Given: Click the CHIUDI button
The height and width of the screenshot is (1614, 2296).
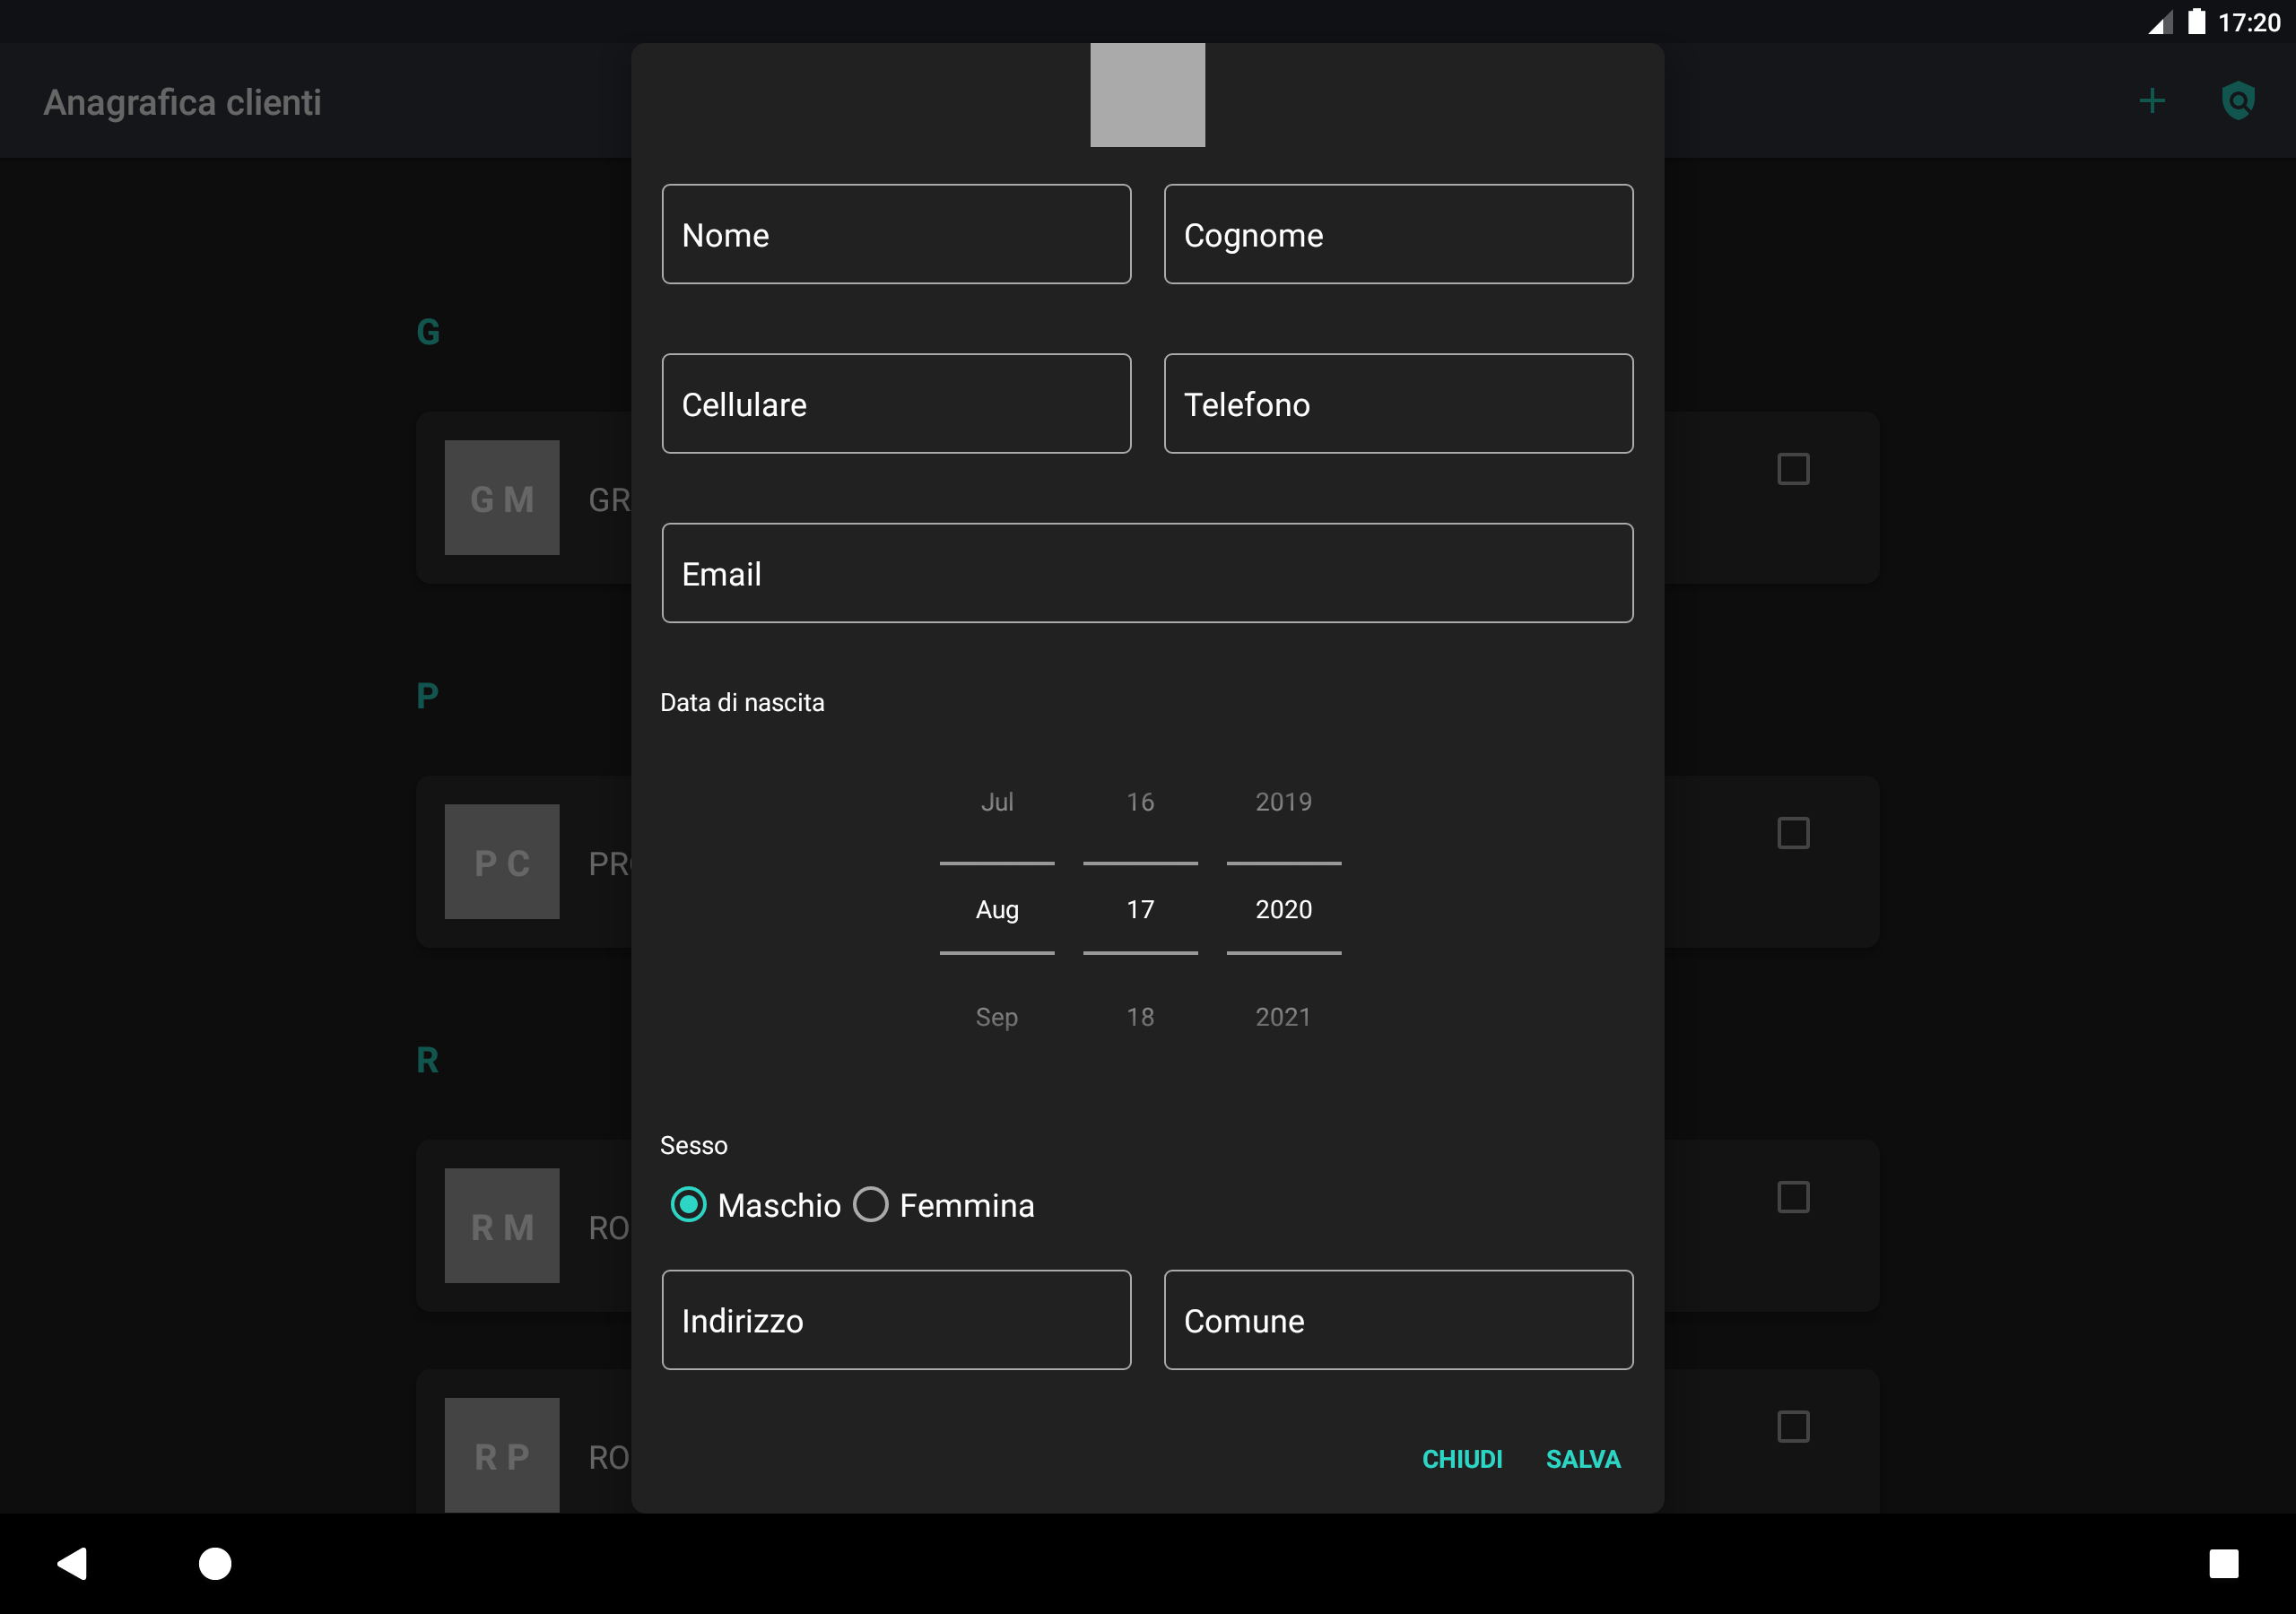Looking at the screenshot, I should click(1462, 1459).
